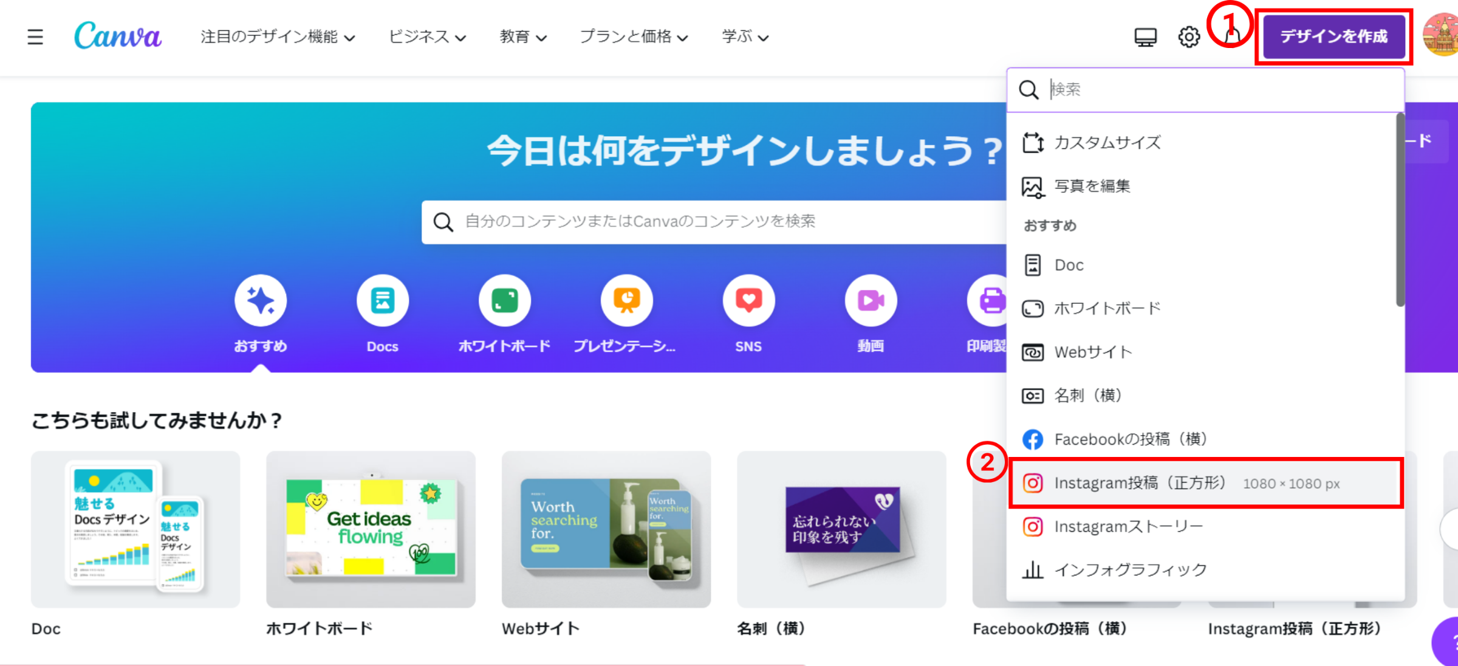Select the Docs category icon
This screenshot has width=1458, height=666.
382,301
